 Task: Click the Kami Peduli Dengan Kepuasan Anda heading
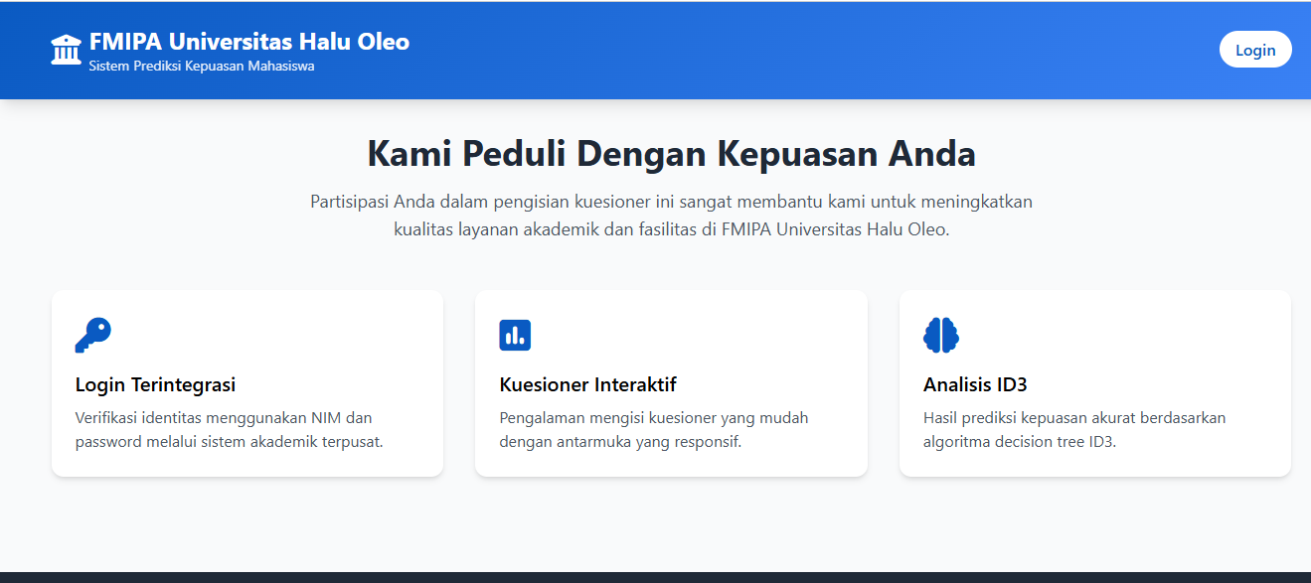pos(671,155)
